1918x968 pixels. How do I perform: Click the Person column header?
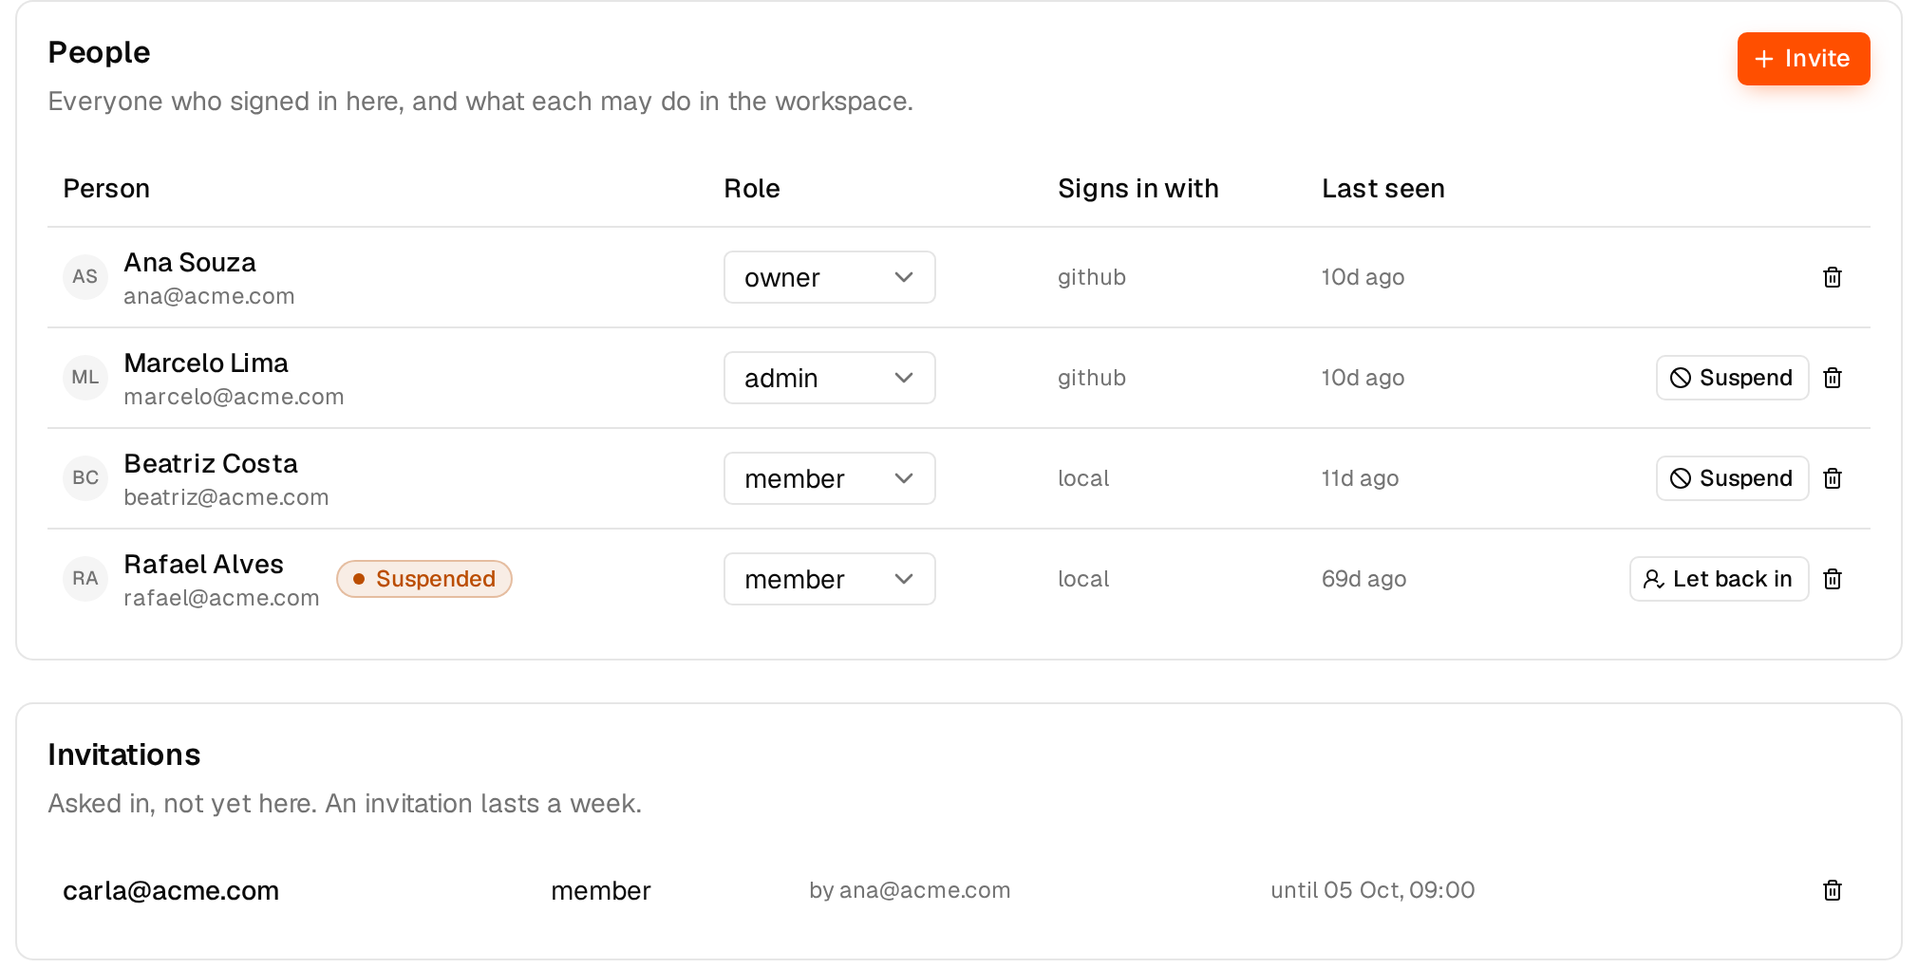coord(106,189)
